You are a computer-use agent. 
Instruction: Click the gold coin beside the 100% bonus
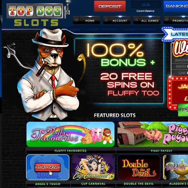[80, 57]
